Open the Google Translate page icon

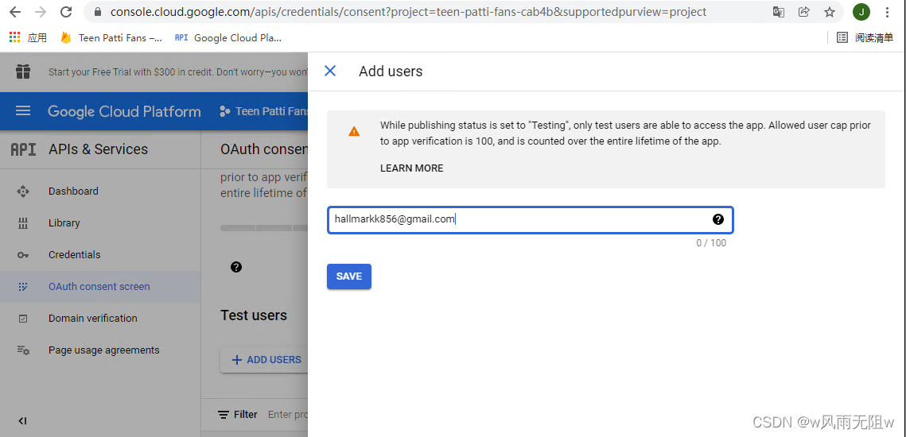[779, 12]
